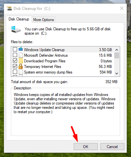Image resolution: width=131 pixels, height=157 pixels.
Task: Click the file list scrollbar thumb
Action: [117, 55]
